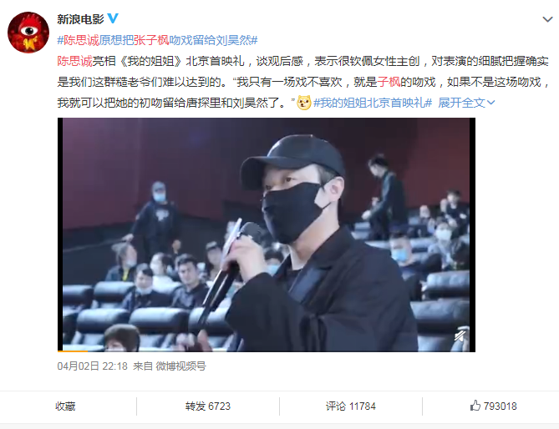Open 评论 11784 comments tab
Viewport: 559px width, 429px height.
click(x=351, y=406)
